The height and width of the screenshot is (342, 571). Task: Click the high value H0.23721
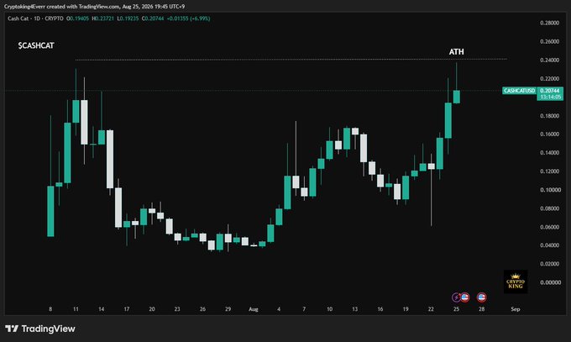[103, 18]
